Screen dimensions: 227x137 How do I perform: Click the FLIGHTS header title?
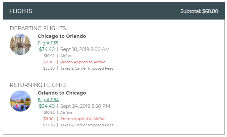coord(21,11)
